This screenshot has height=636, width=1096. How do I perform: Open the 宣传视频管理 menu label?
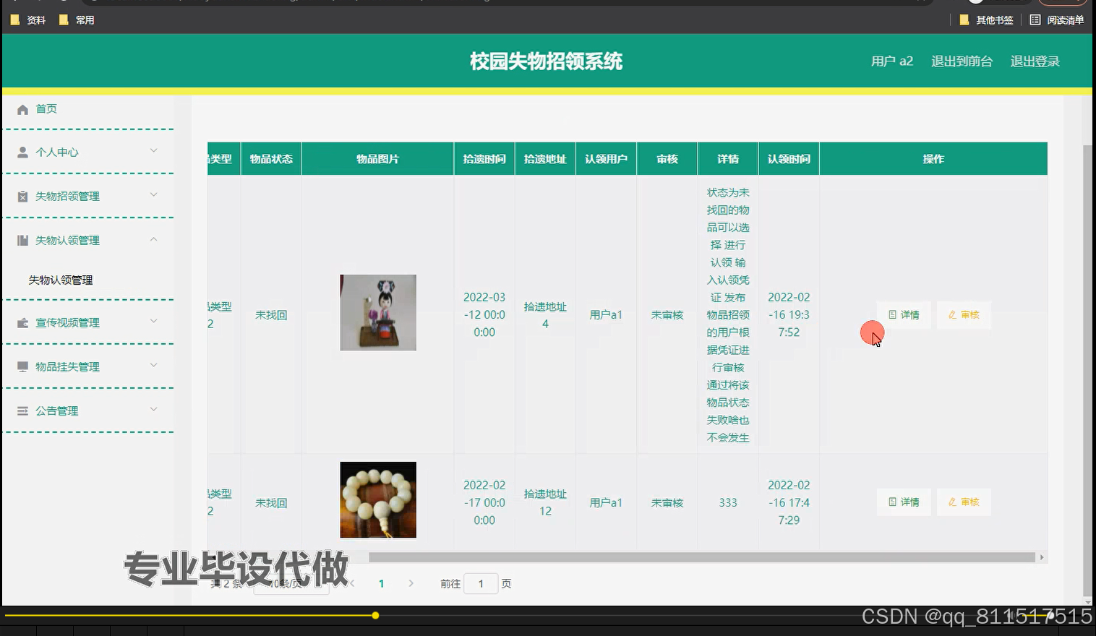click(68, 323)
